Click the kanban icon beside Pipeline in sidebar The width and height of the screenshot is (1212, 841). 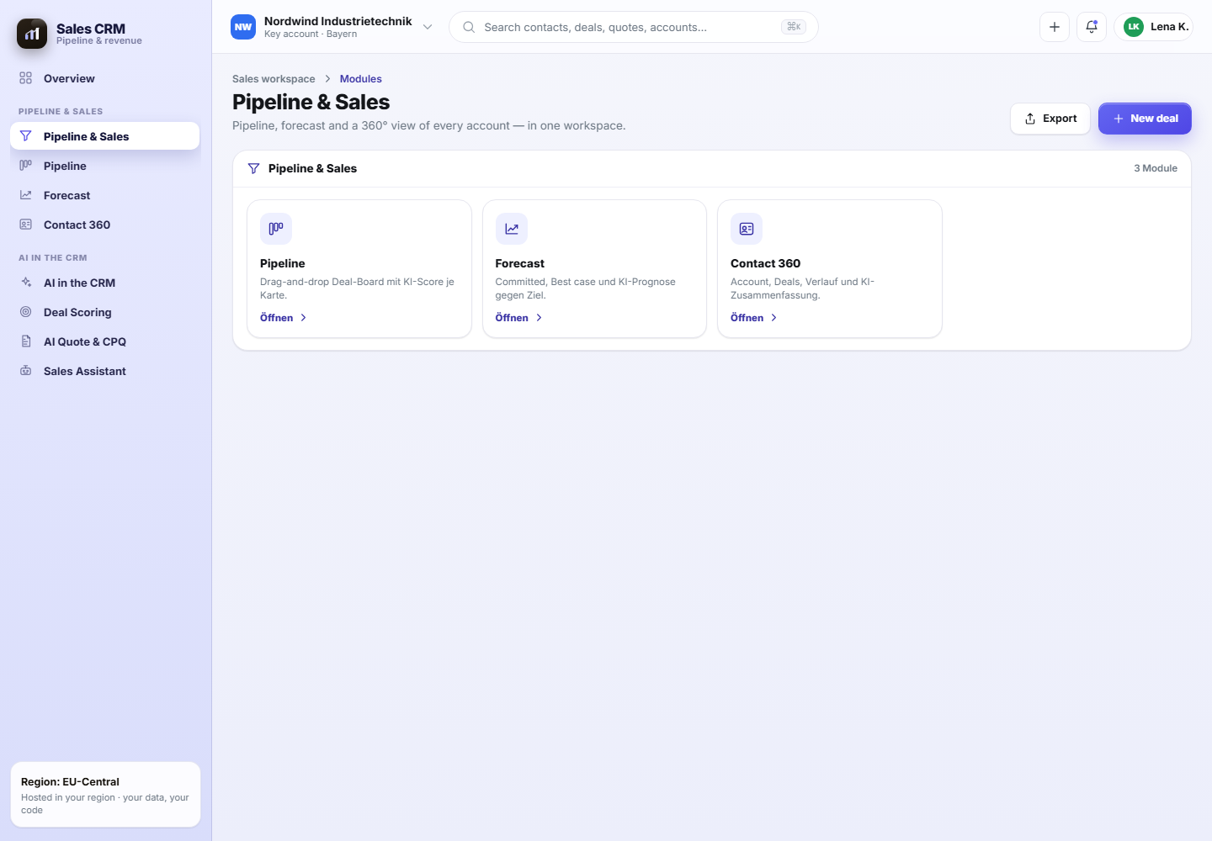tap(26, 166)
